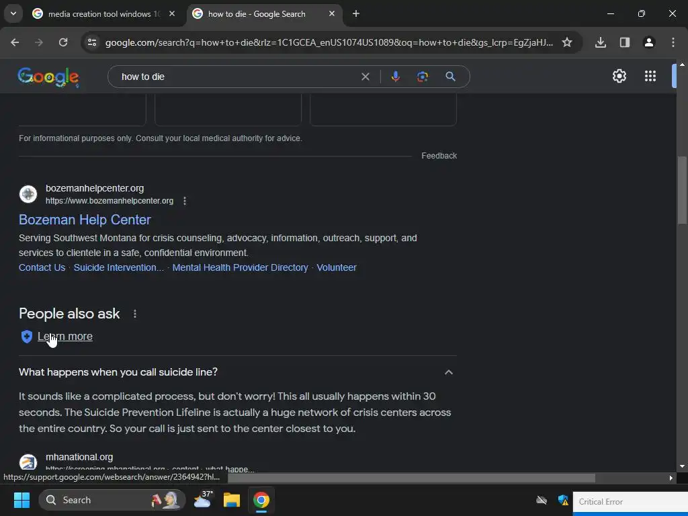Viewport: 688px width, 516px height.
Task: Click the scroll down arrow
Action: click(x=682, y=466)
